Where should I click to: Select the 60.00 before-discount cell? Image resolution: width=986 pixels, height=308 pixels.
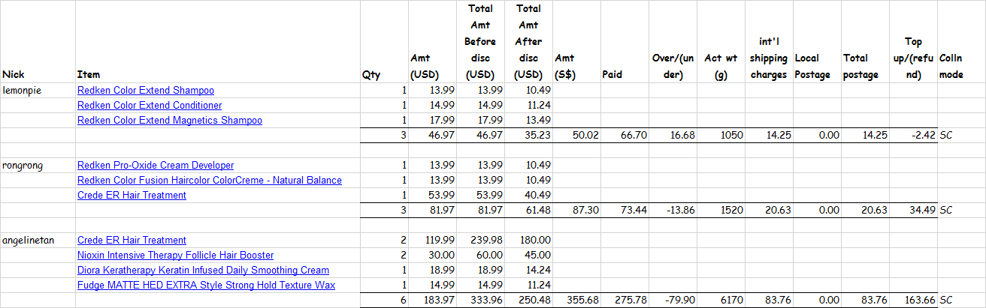click(x=480, y=255)
